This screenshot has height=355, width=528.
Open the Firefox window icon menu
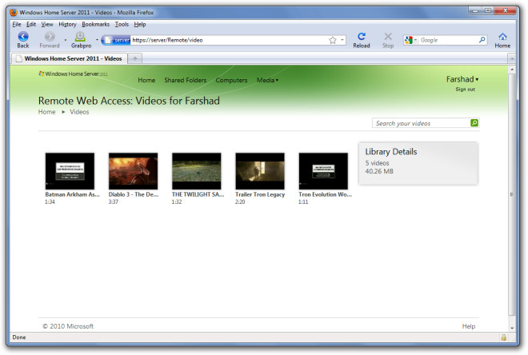coord(14,13)
